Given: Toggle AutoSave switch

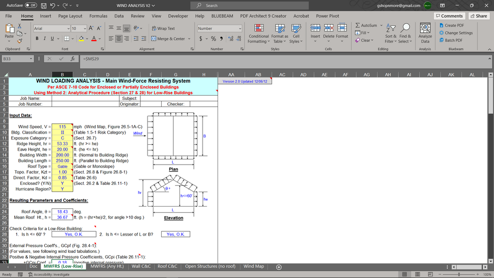Looking at the screenshot, I should [31, 5].
